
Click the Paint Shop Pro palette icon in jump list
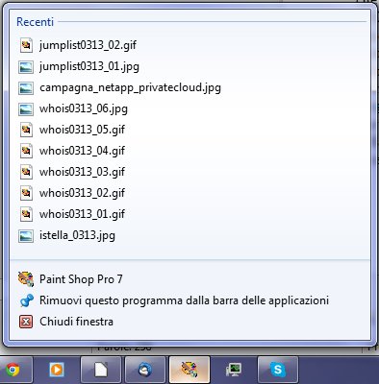tap(26, 279)
